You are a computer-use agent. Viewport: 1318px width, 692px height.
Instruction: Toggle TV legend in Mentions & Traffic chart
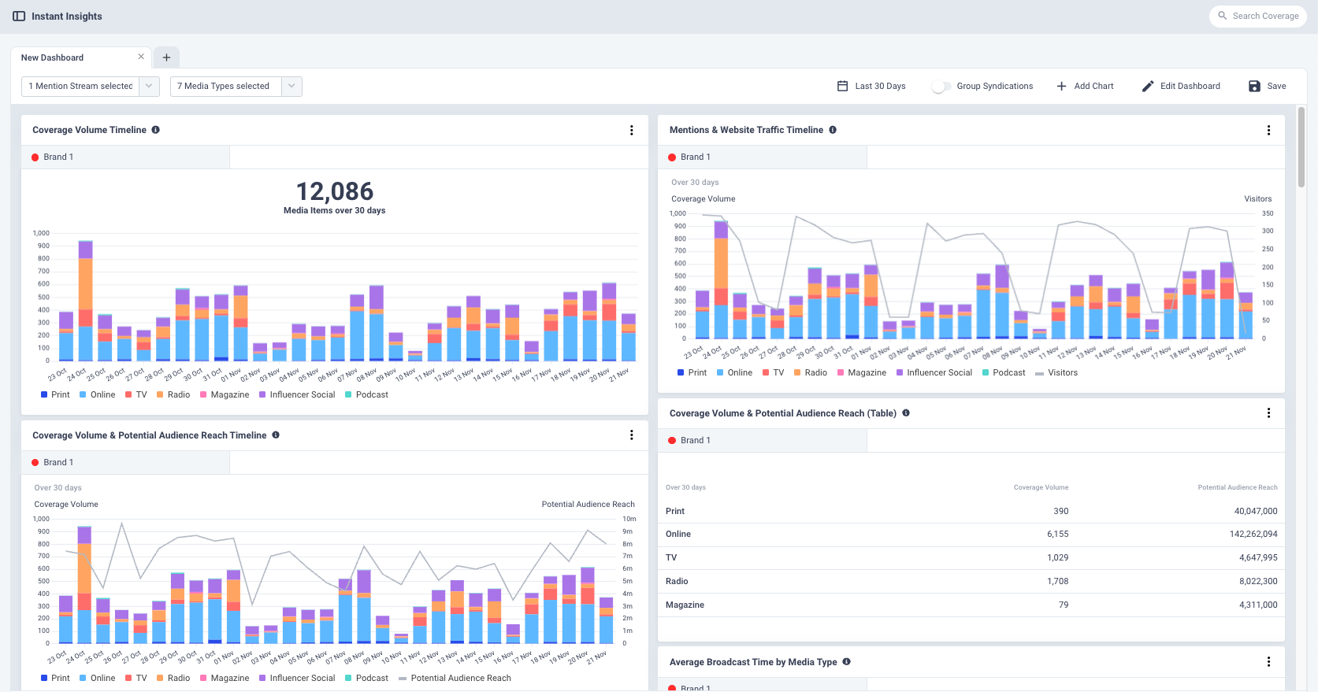click(773, 372)
